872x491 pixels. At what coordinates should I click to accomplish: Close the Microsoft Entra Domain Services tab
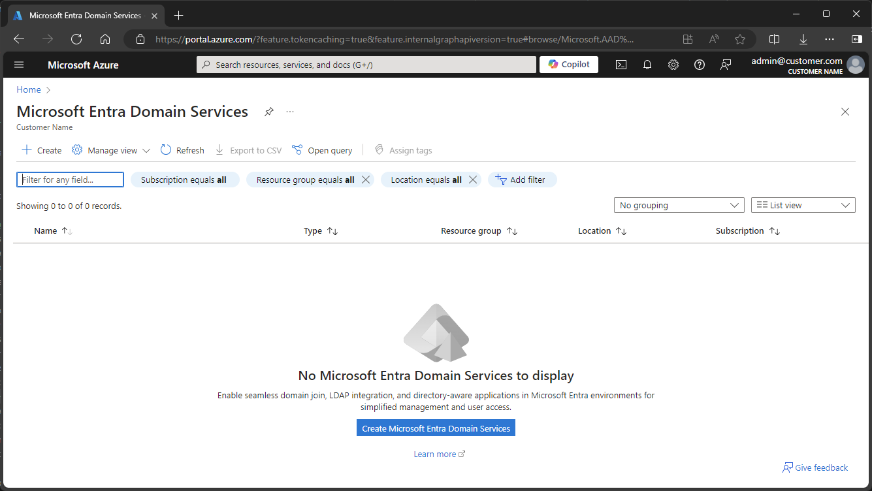pos(154,15)
